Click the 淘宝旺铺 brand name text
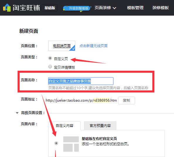 (26, 8)
